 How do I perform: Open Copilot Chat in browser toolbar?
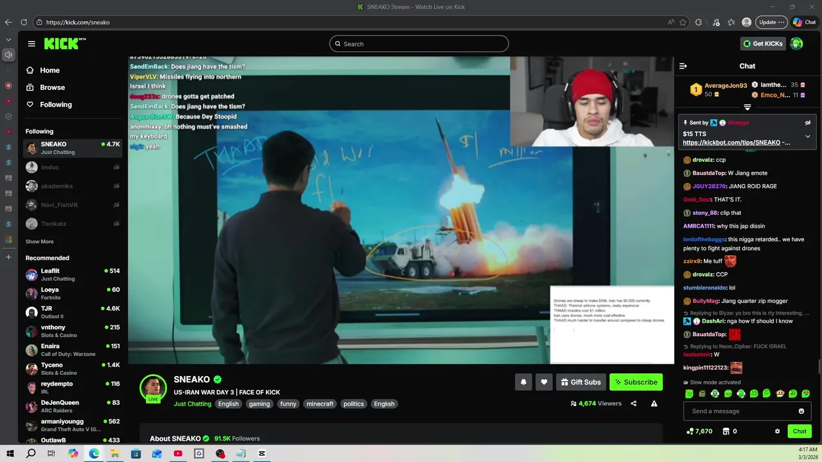(804, 22)
